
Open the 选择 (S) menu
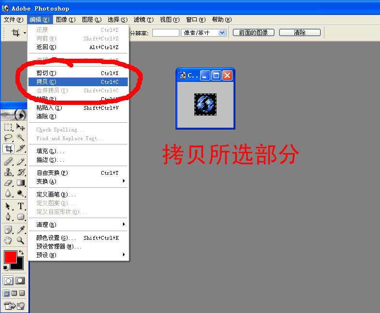[x=118, y=20]
